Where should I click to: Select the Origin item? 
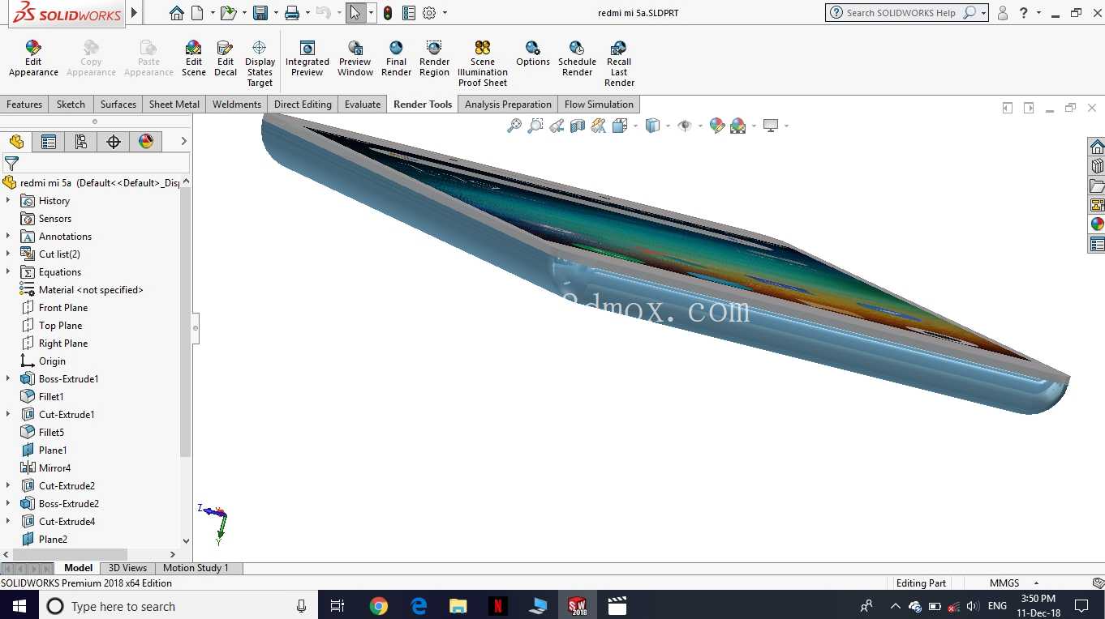pyautogui.click(x=52, y=361)
